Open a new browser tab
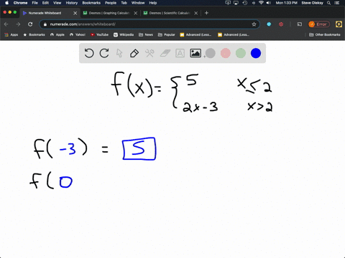The height and width of the screenshot is (258, 345). pos(206,13)
